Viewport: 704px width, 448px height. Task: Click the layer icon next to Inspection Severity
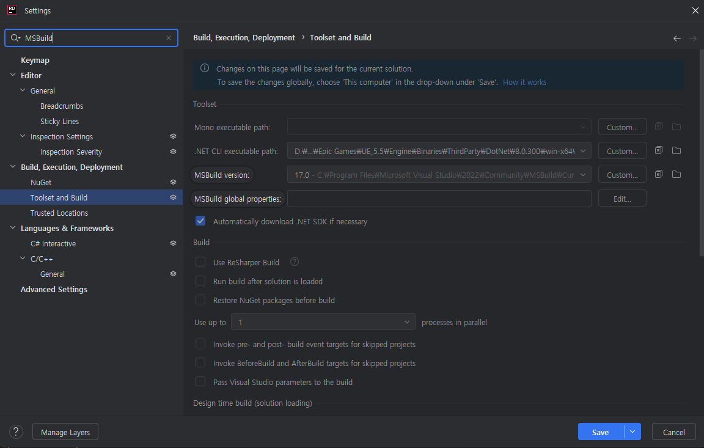173,152
